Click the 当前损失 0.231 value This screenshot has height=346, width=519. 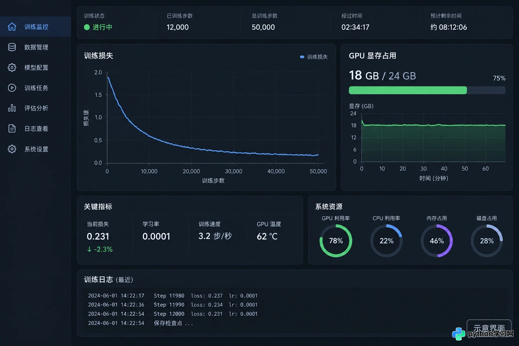tap(98, 236)
